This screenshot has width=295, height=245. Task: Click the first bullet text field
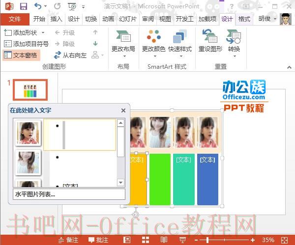pyautogui.click(x=80, y=135)
